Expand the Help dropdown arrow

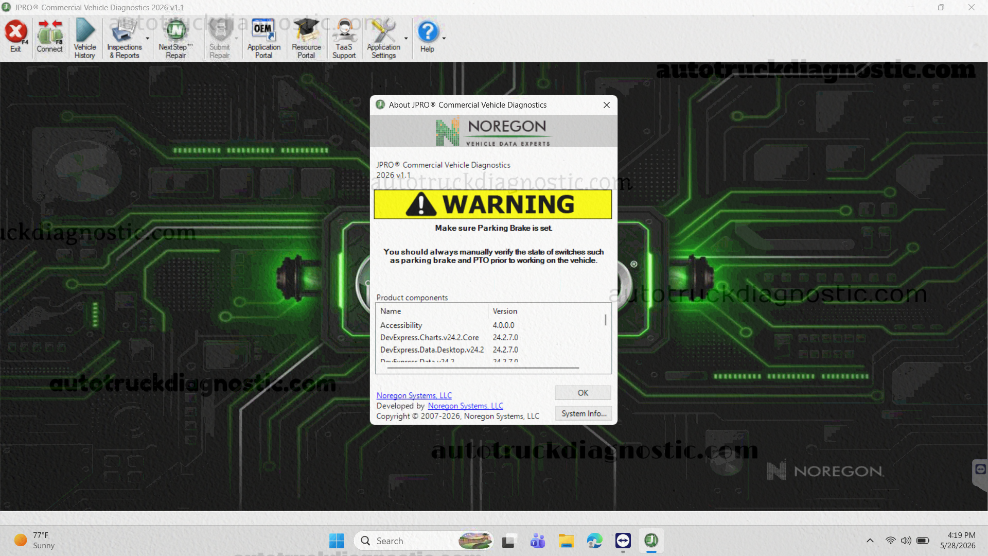click(444, 39)
